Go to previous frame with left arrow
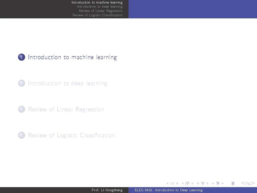Screen dimensions: 257x193 [x=183, y=183]
